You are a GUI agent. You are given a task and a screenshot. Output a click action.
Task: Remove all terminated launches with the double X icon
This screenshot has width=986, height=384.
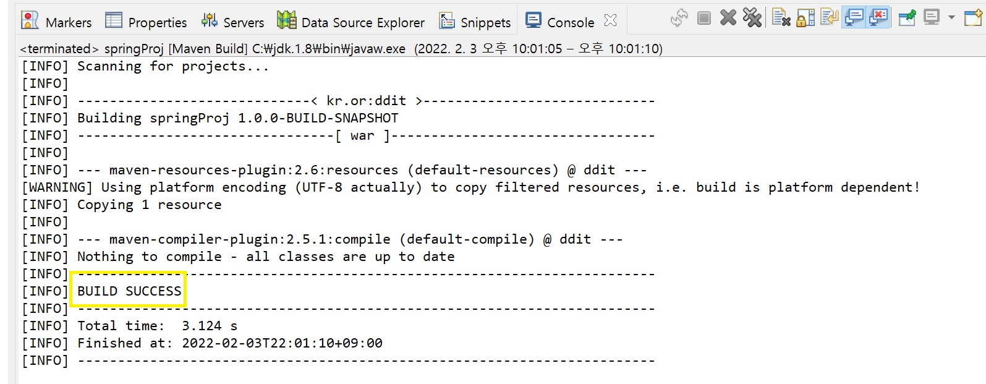pos(752,18)
